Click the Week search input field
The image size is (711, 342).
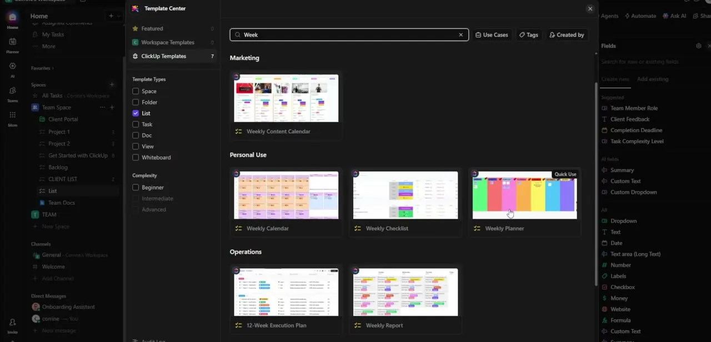coord(349,35)
